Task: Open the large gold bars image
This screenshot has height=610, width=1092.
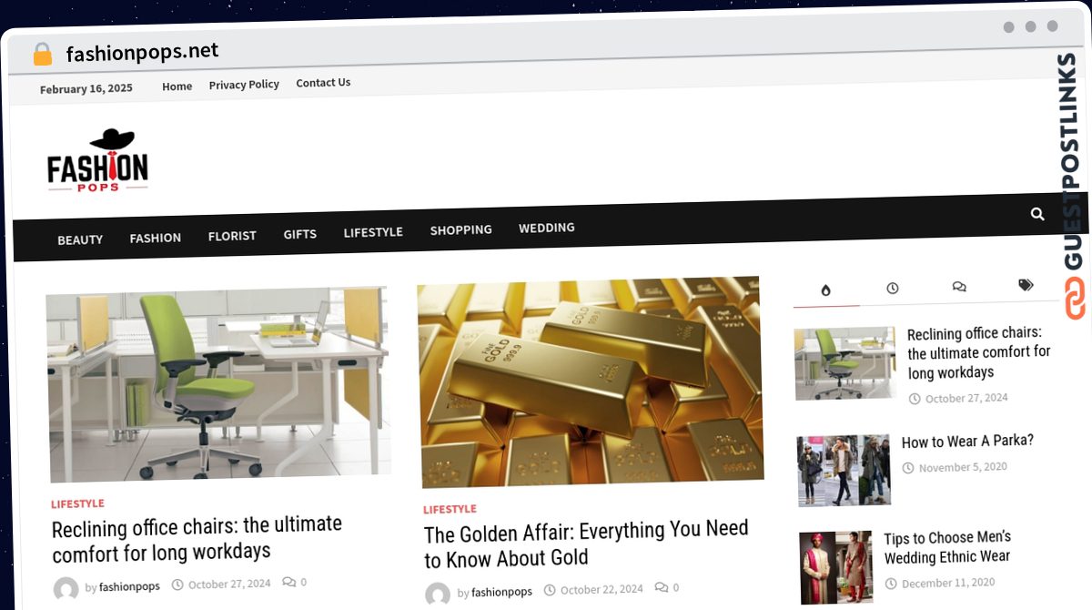Action: pos(590,381)
